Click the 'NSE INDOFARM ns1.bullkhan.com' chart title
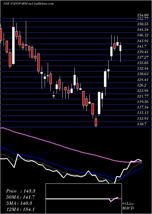The image size is (152, 214). (x=28, y=4)
